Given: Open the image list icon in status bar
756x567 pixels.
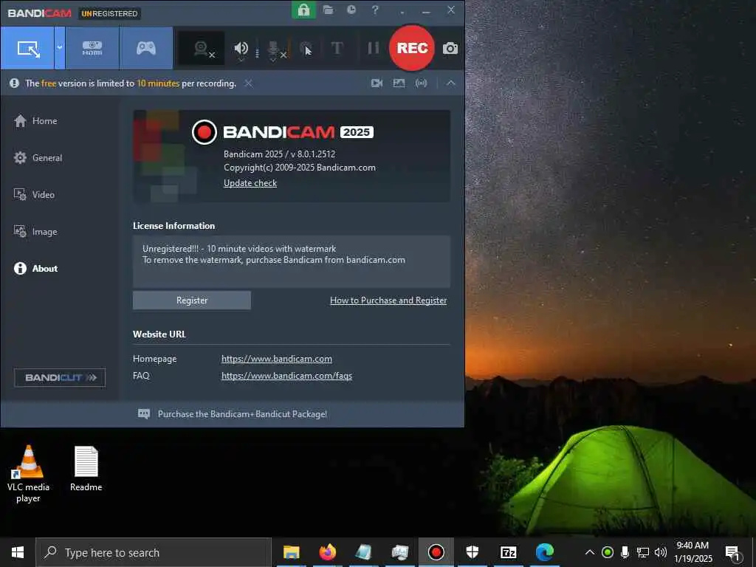Looking at the screenshot, I should coord(399,83).
